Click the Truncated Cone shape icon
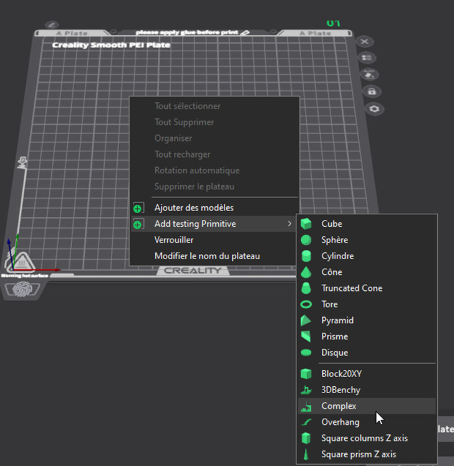Image resolution: width=454 pixels, height=466 pixels. point(306,288)
